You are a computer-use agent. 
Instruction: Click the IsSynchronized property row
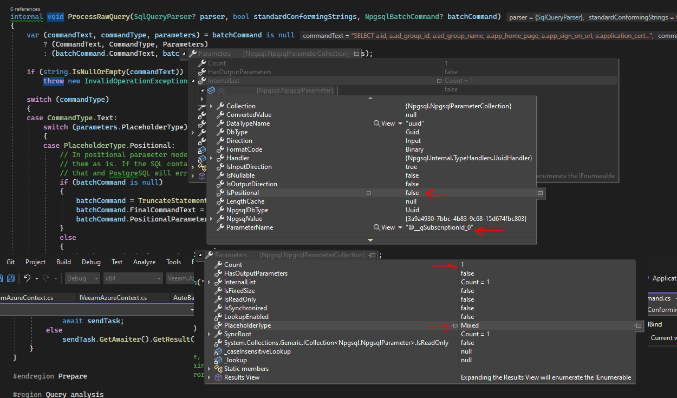pos(419,308)
